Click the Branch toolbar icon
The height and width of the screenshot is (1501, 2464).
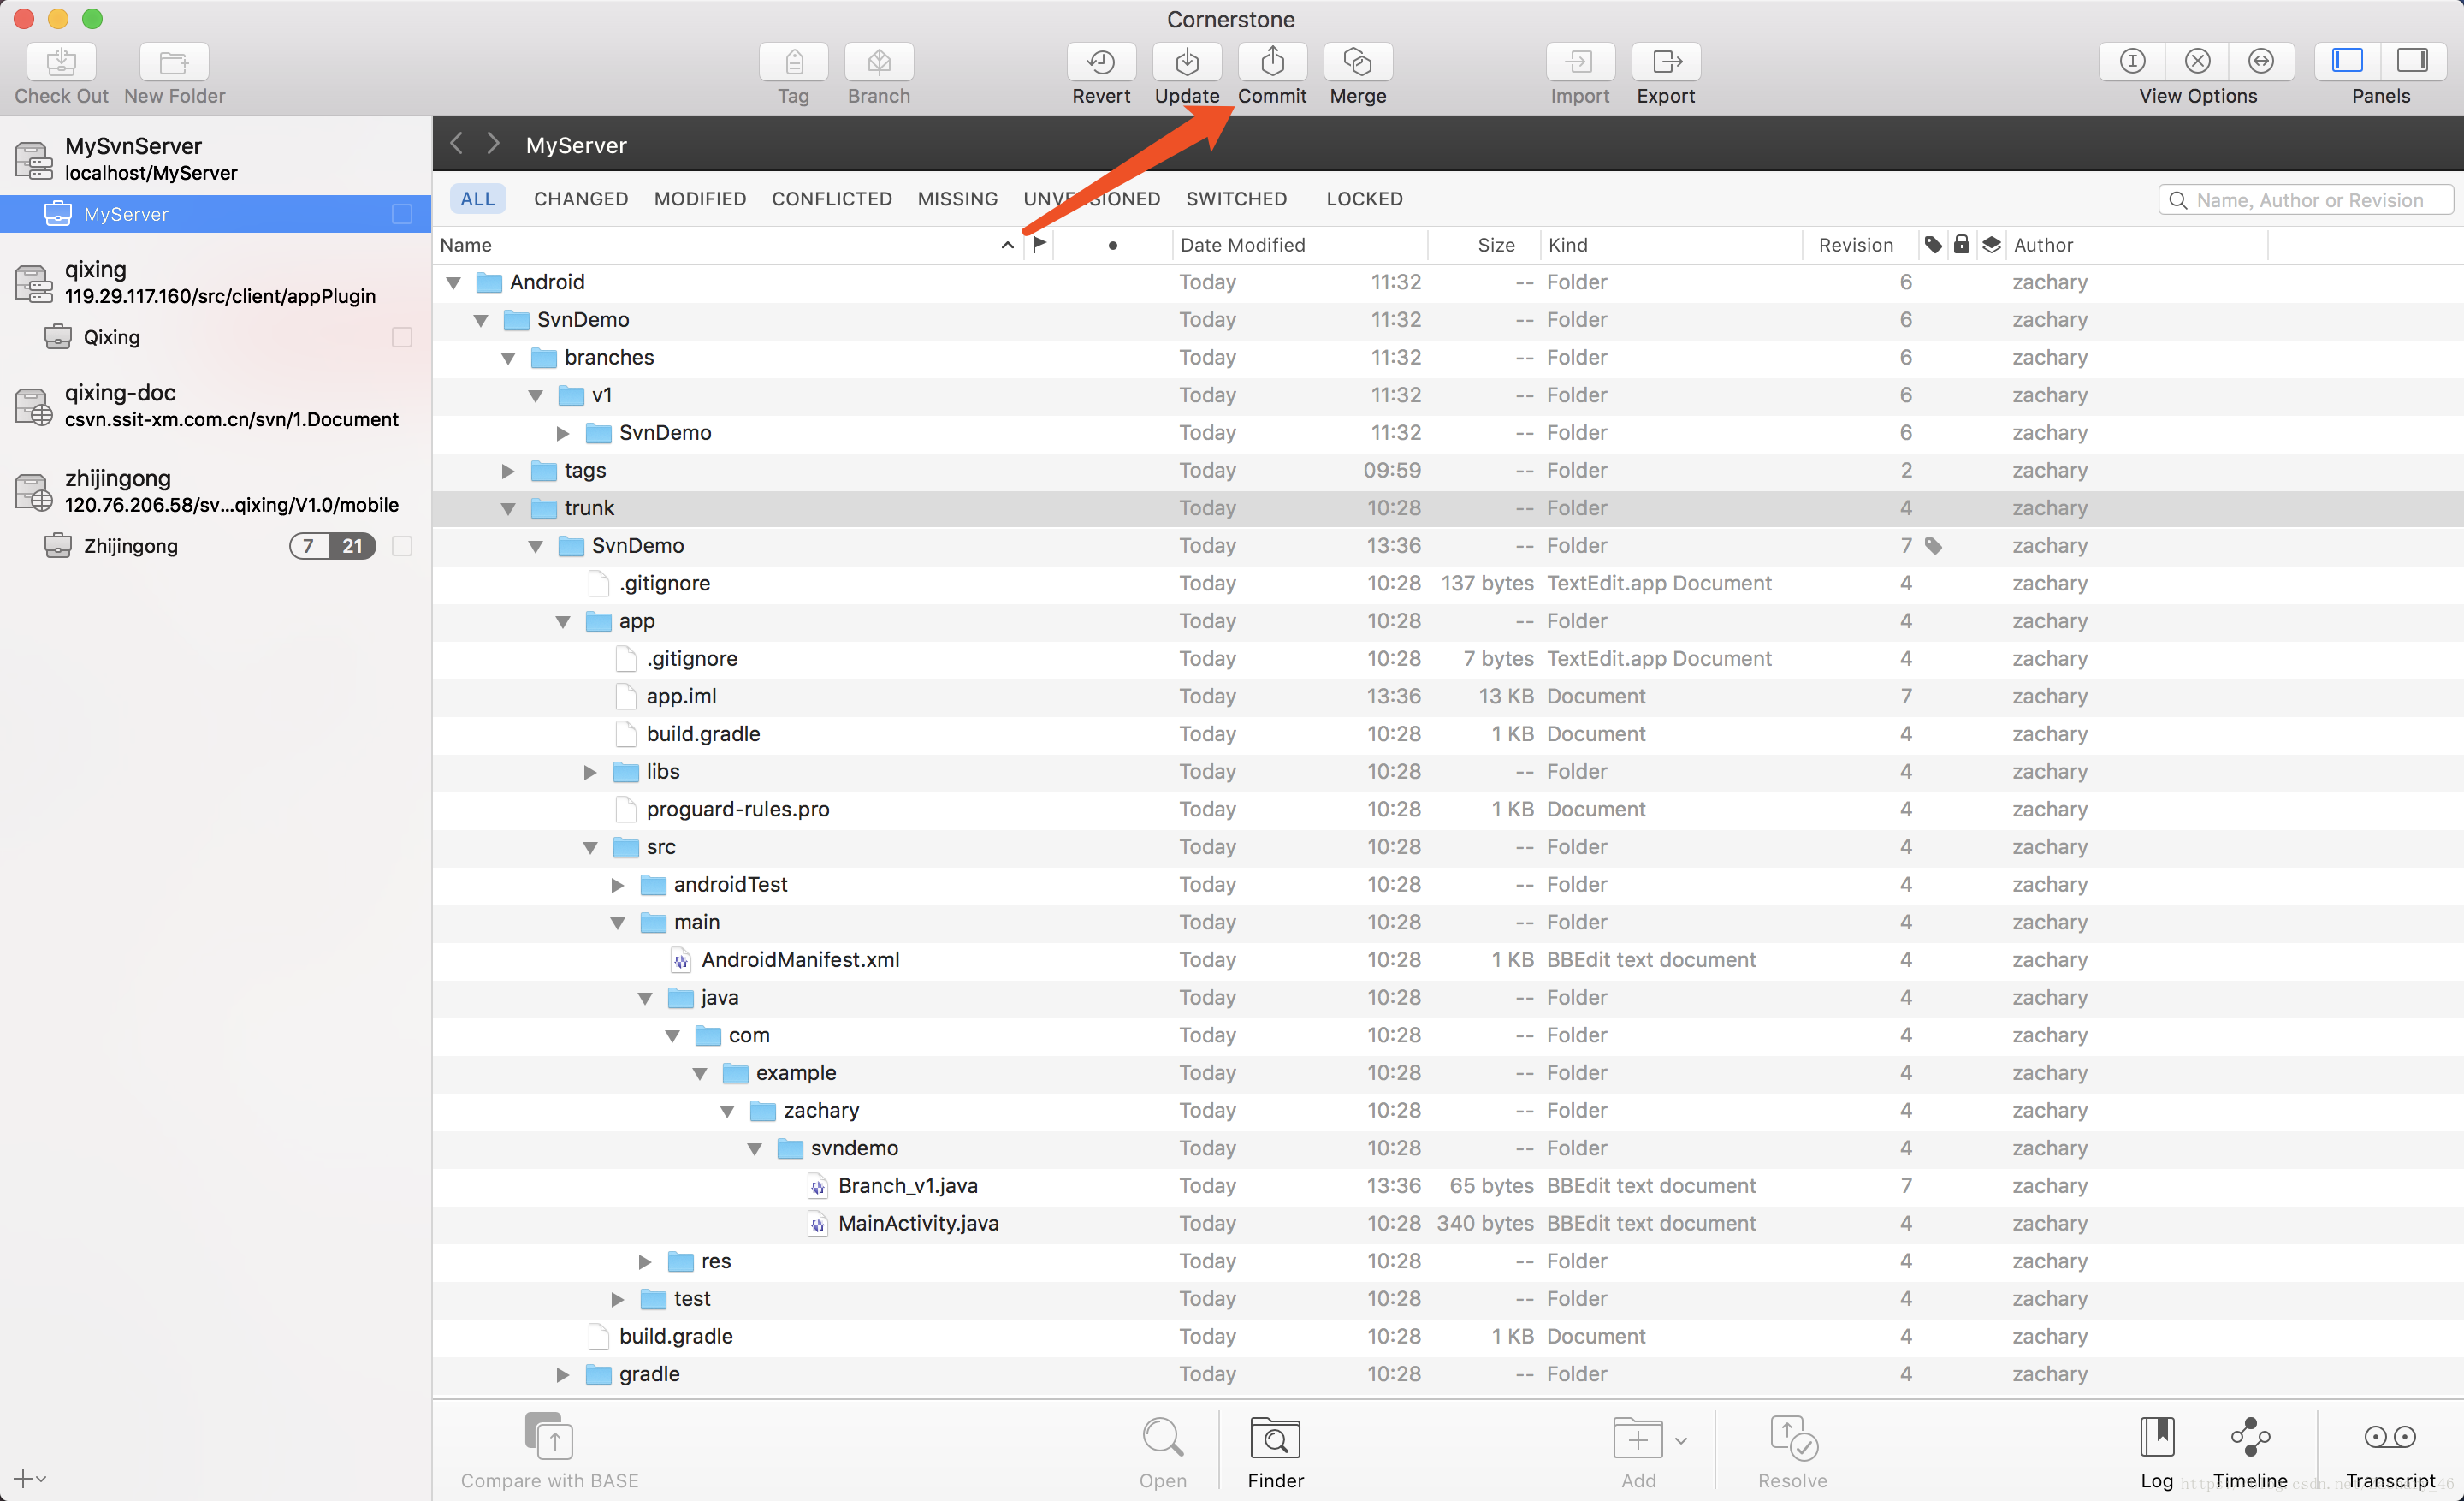coord(879,62)
